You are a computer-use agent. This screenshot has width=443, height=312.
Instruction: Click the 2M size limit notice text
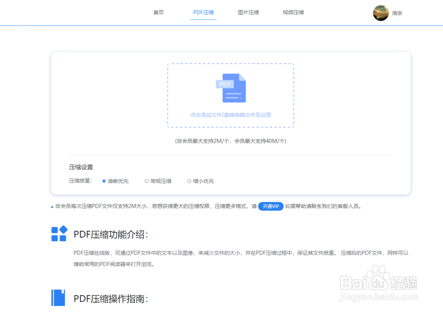(x=230, y=141)
